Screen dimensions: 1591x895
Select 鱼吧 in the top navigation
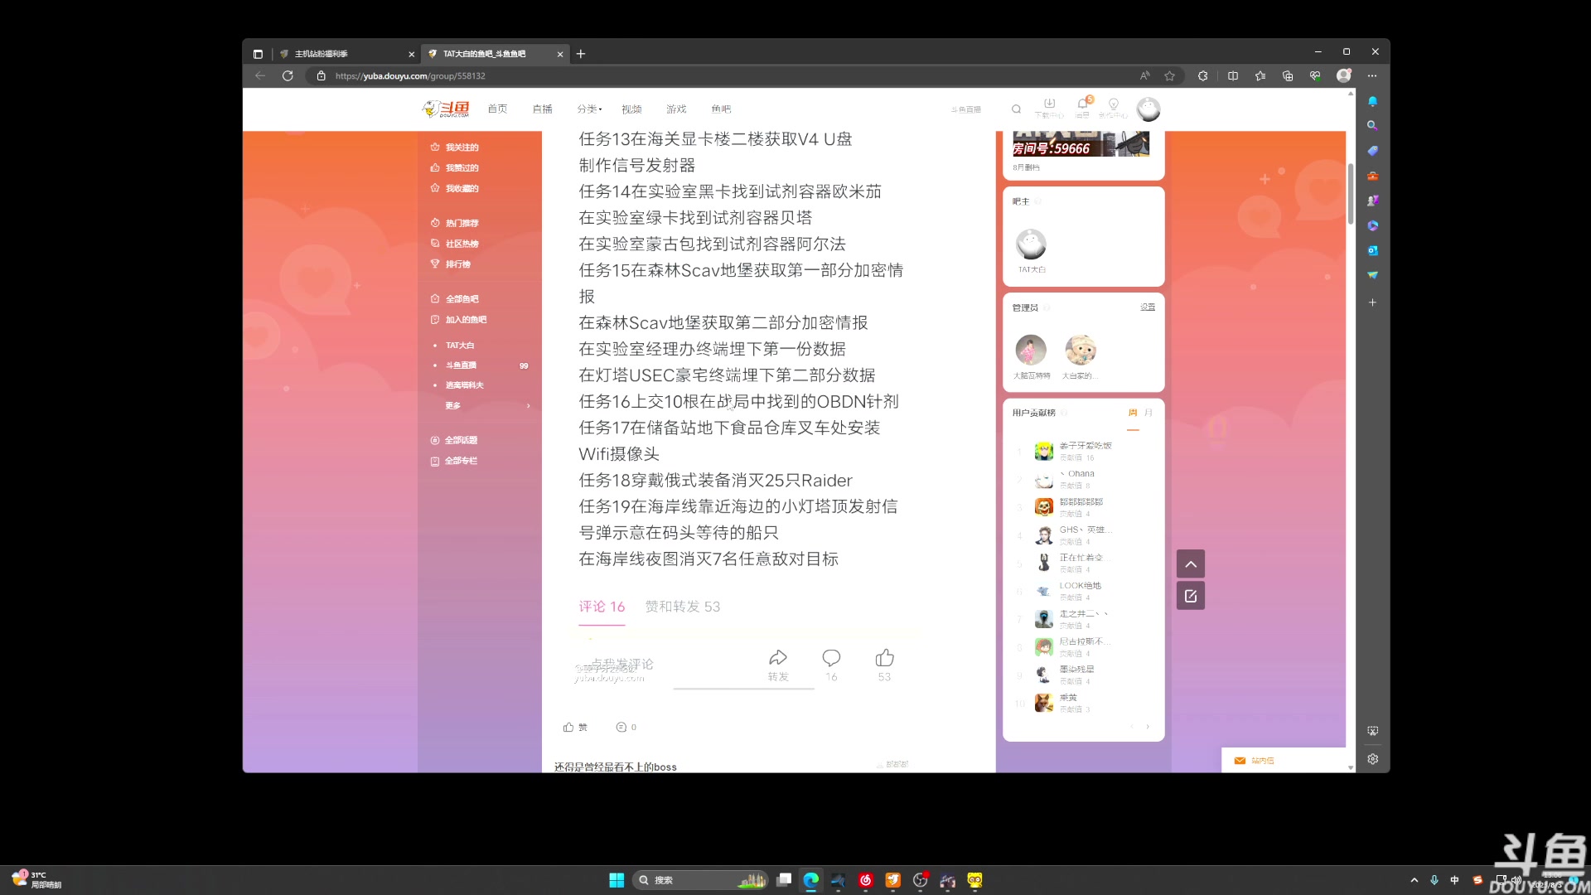pyautogui.click(x=719, y=109)
